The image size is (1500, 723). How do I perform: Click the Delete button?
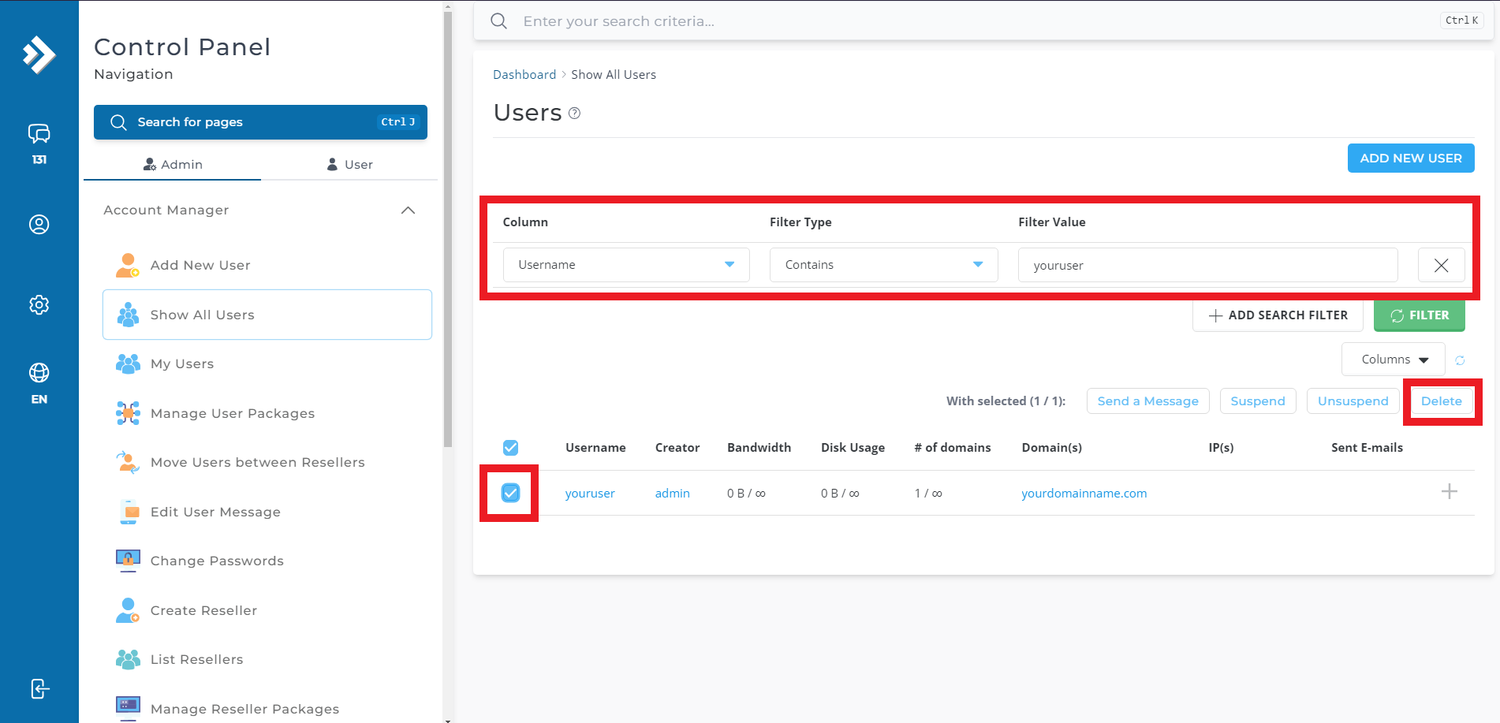[x=1442, y=401]
